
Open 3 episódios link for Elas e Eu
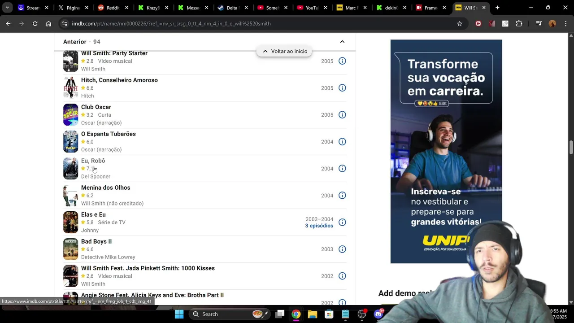(319, 226)
